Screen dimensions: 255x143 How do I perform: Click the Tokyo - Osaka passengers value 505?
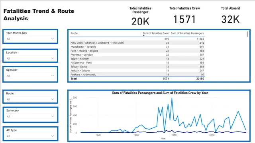pos(202,67)
